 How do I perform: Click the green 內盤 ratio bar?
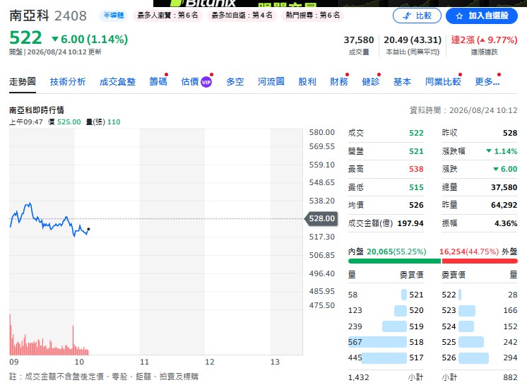coord(394,261)
